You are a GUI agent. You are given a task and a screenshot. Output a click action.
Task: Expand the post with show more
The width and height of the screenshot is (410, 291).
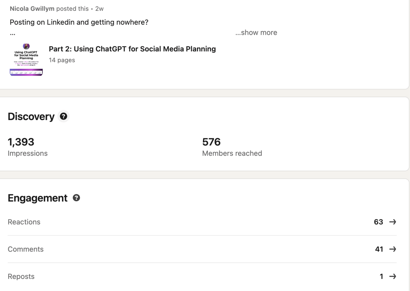[x=256, y=33]
